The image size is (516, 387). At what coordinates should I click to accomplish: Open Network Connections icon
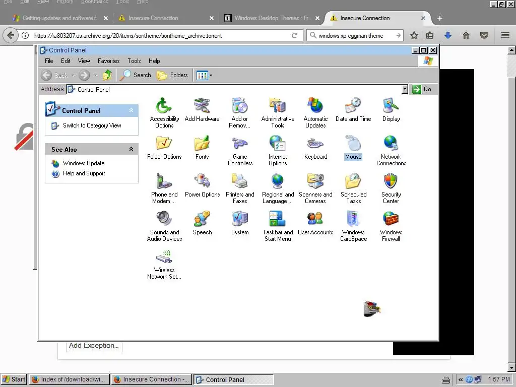[x=391, y=150]
